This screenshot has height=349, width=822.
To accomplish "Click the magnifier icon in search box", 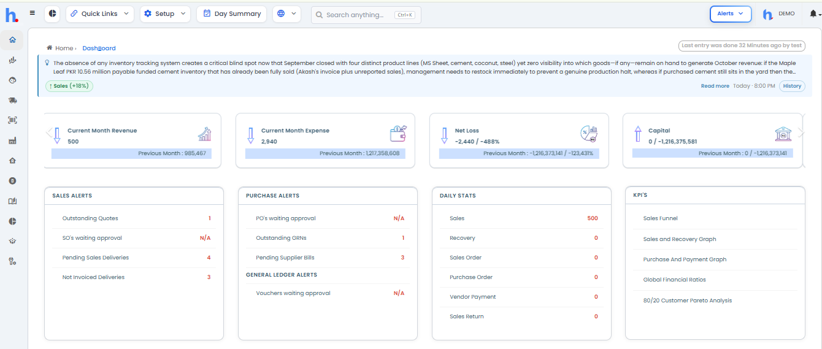I will coord(319,15).
